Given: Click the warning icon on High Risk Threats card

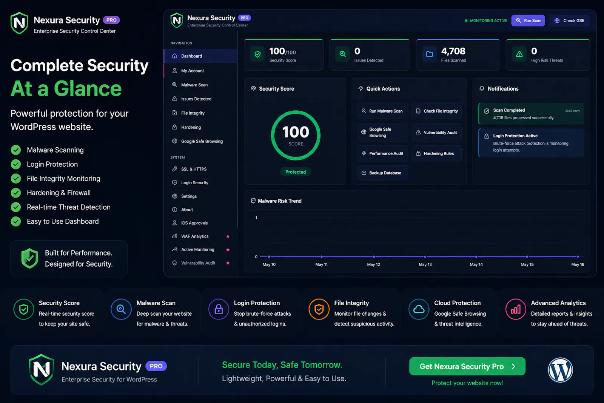Looking at the screenshot, I should 519,54.
